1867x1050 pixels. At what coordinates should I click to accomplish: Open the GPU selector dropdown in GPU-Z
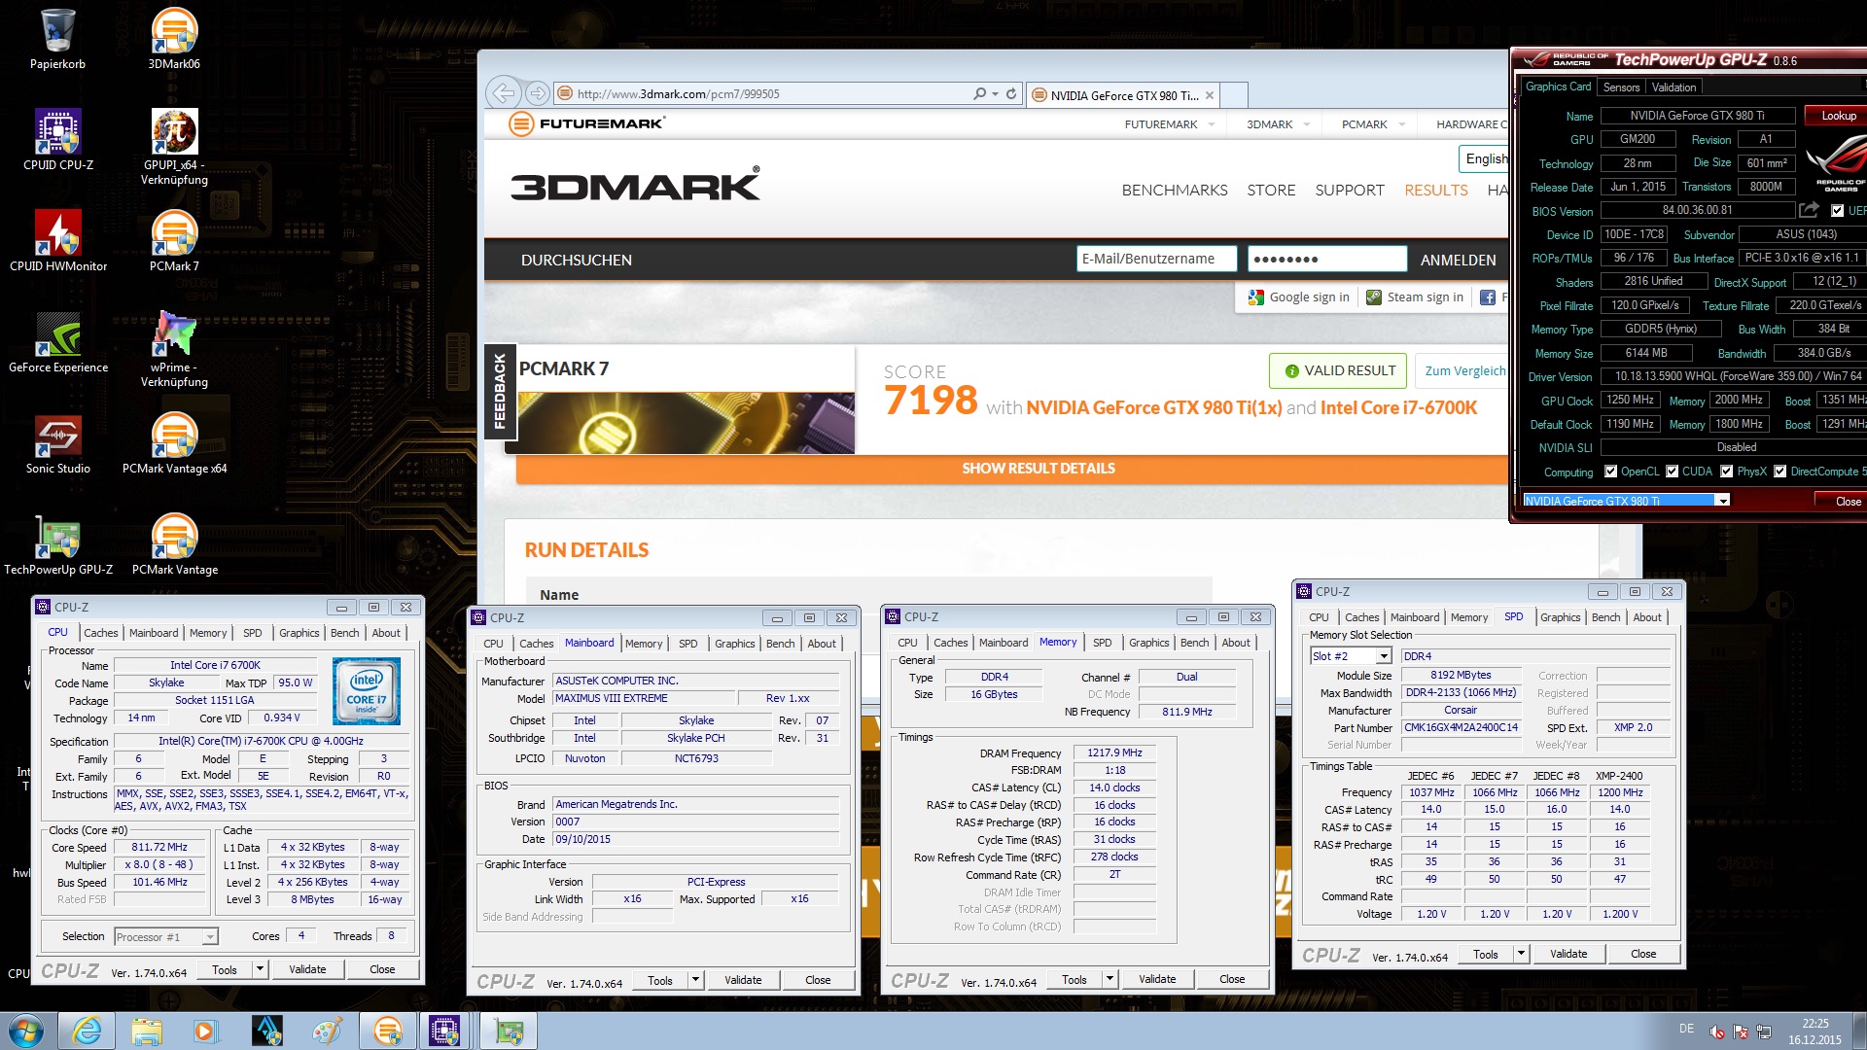point(1722,501)
